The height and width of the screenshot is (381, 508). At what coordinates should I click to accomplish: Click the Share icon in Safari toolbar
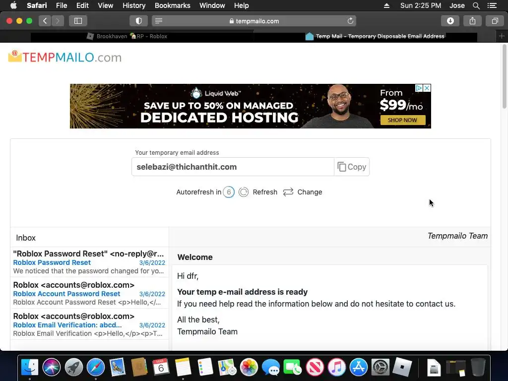point(473,21)
